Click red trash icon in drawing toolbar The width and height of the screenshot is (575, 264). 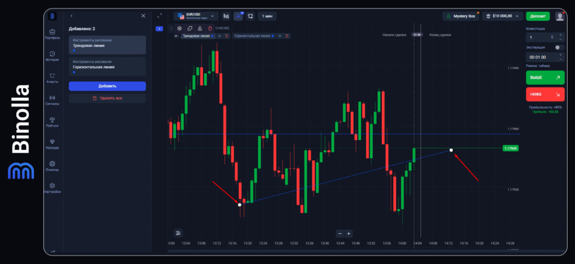(210, 28)
